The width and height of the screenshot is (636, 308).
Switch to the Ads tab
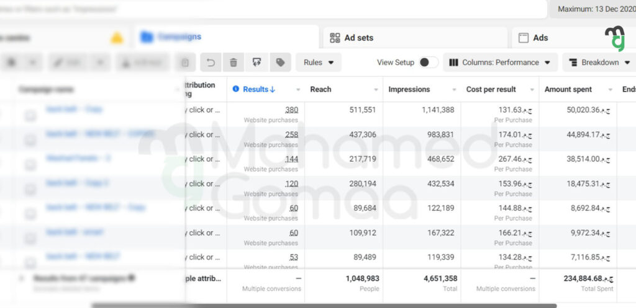click(540, 38)
